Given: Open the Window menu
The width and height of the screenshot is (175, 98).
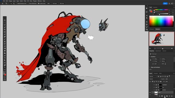Looking at the screenshot, I should [x=40, y=1].
